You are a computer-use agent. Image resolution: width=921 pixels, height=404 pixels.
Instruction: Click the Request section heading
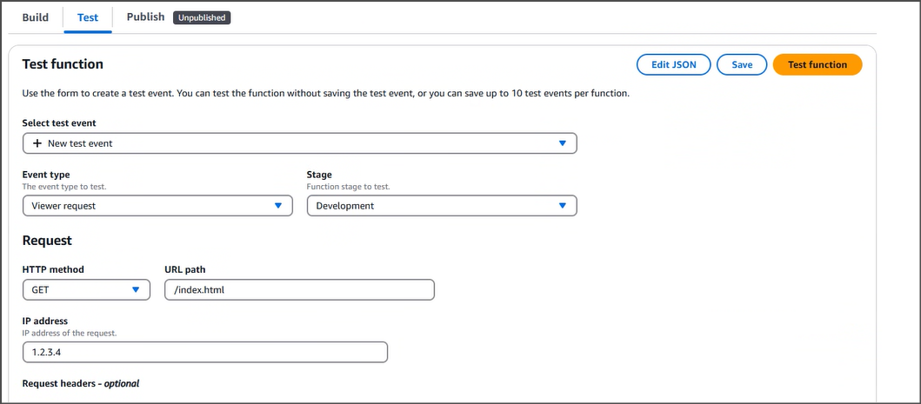[47, 241]
